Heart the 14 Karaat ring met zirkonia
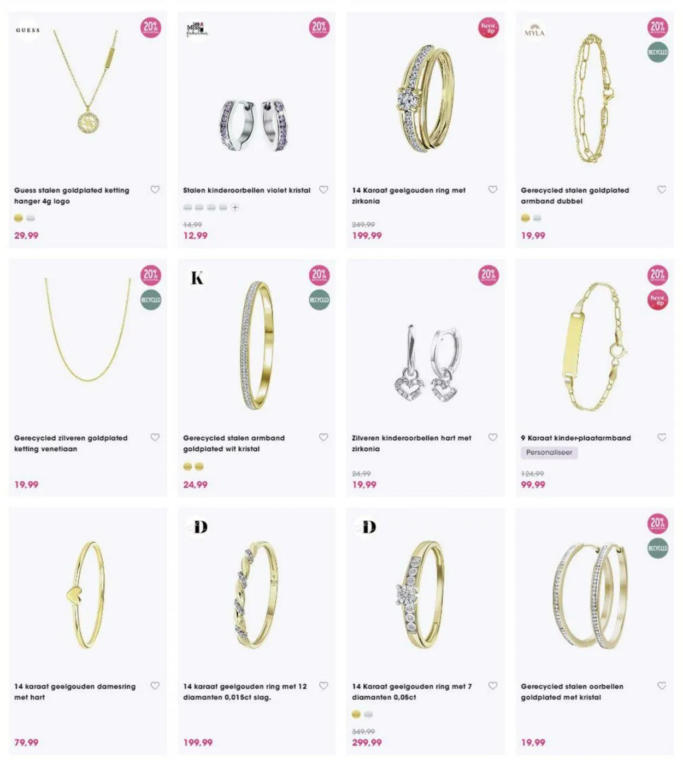This screenshot has width=683, height=765. [x=493, y=190]
